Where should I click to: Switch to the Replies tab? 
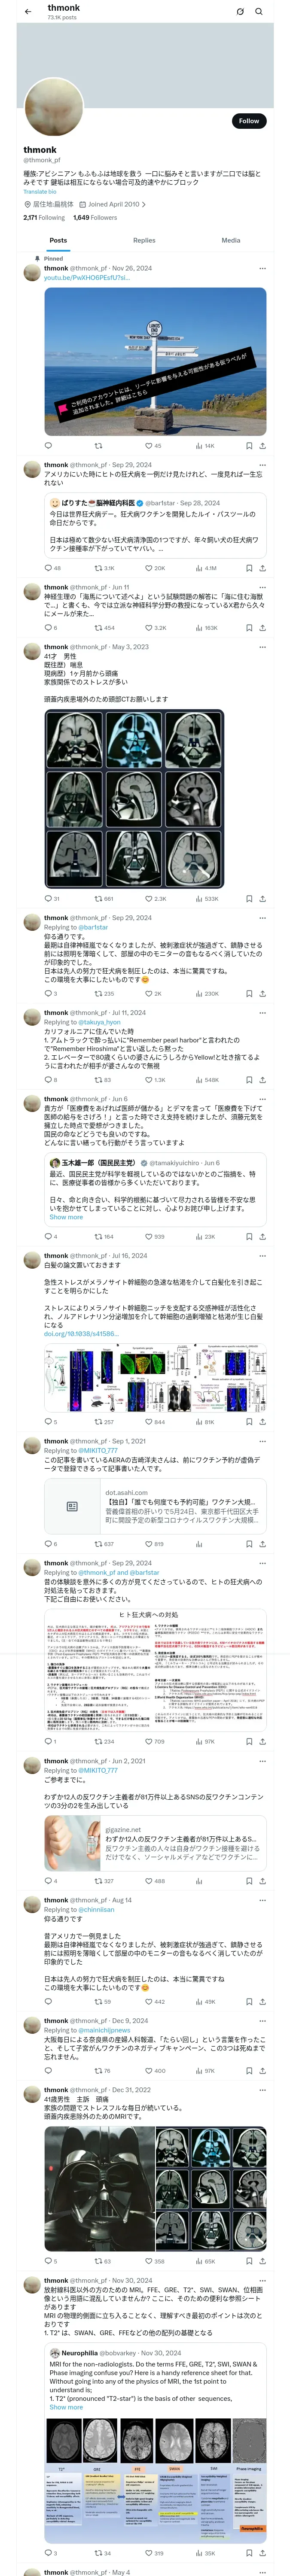click(144, 240)
